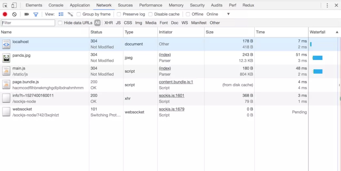Switch to the Performance panel tab
This screenshot has width=341, height=171.
pos(151,5)
